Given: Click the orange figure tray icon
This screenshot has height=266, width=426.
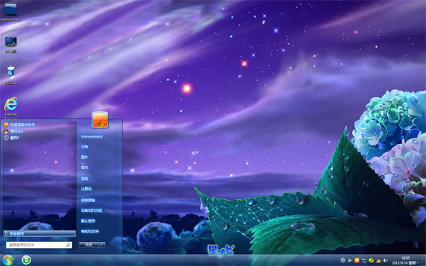Looking at the screenshot, I should point(378,260).
